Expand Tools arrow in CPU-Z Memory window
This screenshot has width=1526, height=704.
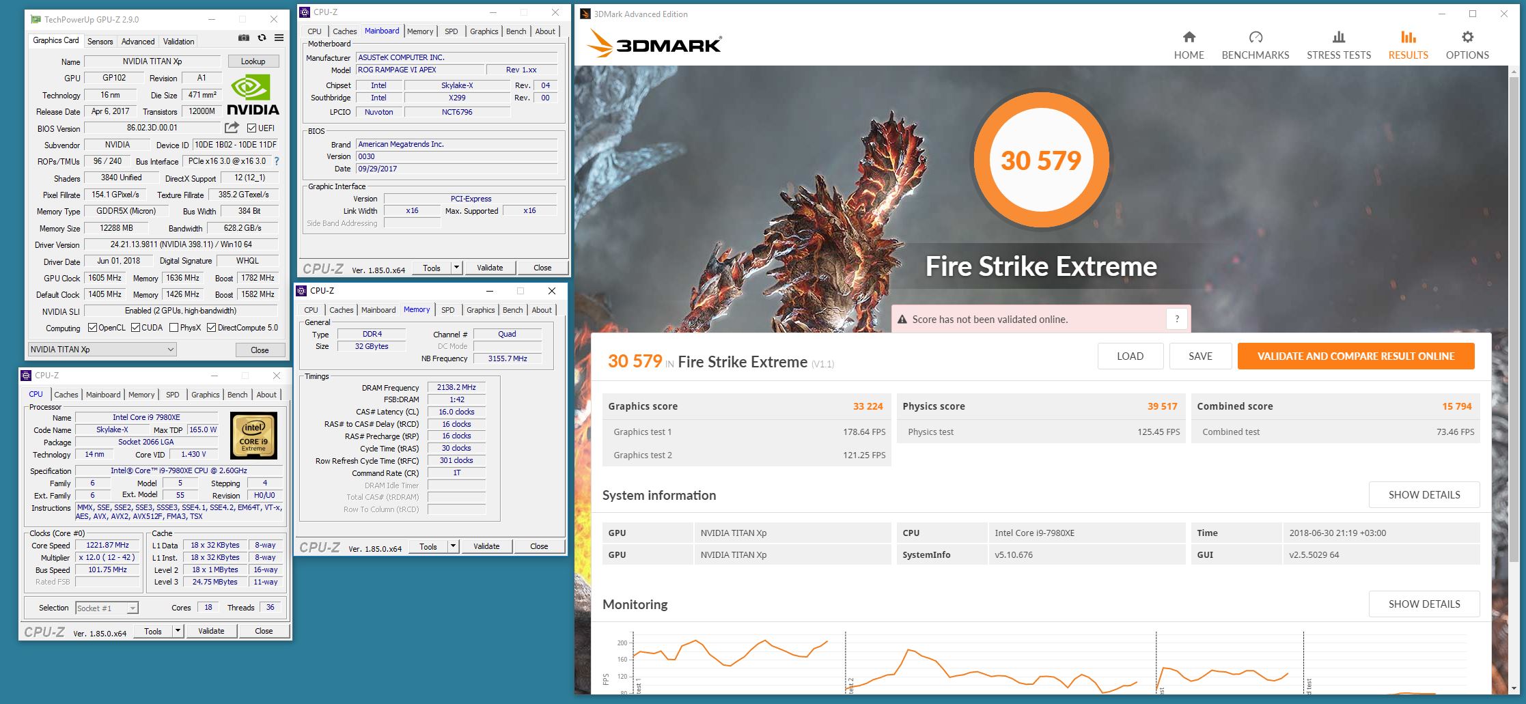pos(453,546)
